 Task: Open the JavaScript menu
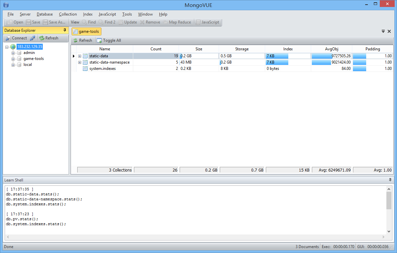click(107, 14)
